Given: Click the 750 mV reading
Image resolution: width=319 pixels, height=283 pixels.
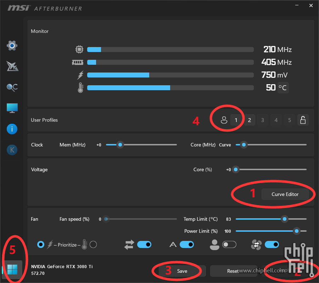Looking at the screenshot, I should [274, 75].
